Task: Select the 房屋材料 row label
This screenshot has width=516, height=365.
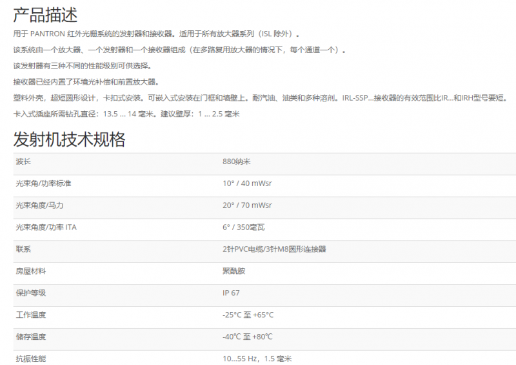Action: (x=31, y=271)
